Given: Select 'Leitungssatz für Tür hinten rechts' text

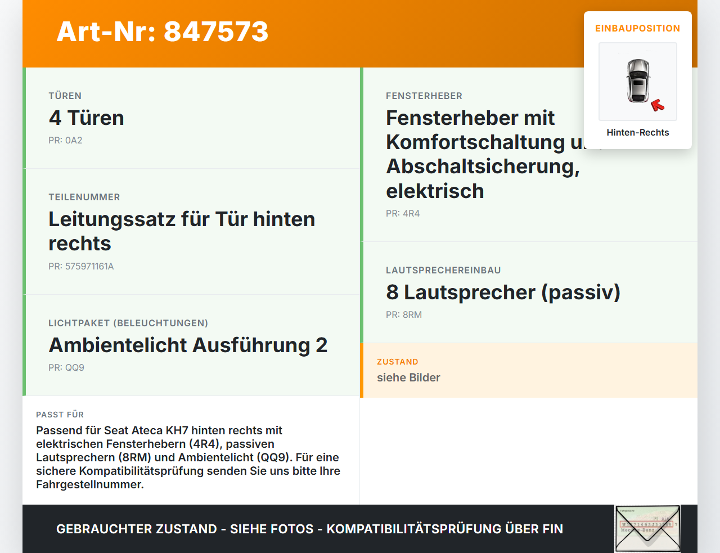Looking at the screenshot, I should coord(182,231).
